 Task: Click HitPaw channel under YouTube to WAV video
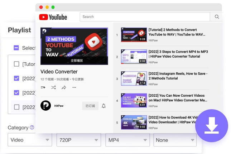(153, 40)
